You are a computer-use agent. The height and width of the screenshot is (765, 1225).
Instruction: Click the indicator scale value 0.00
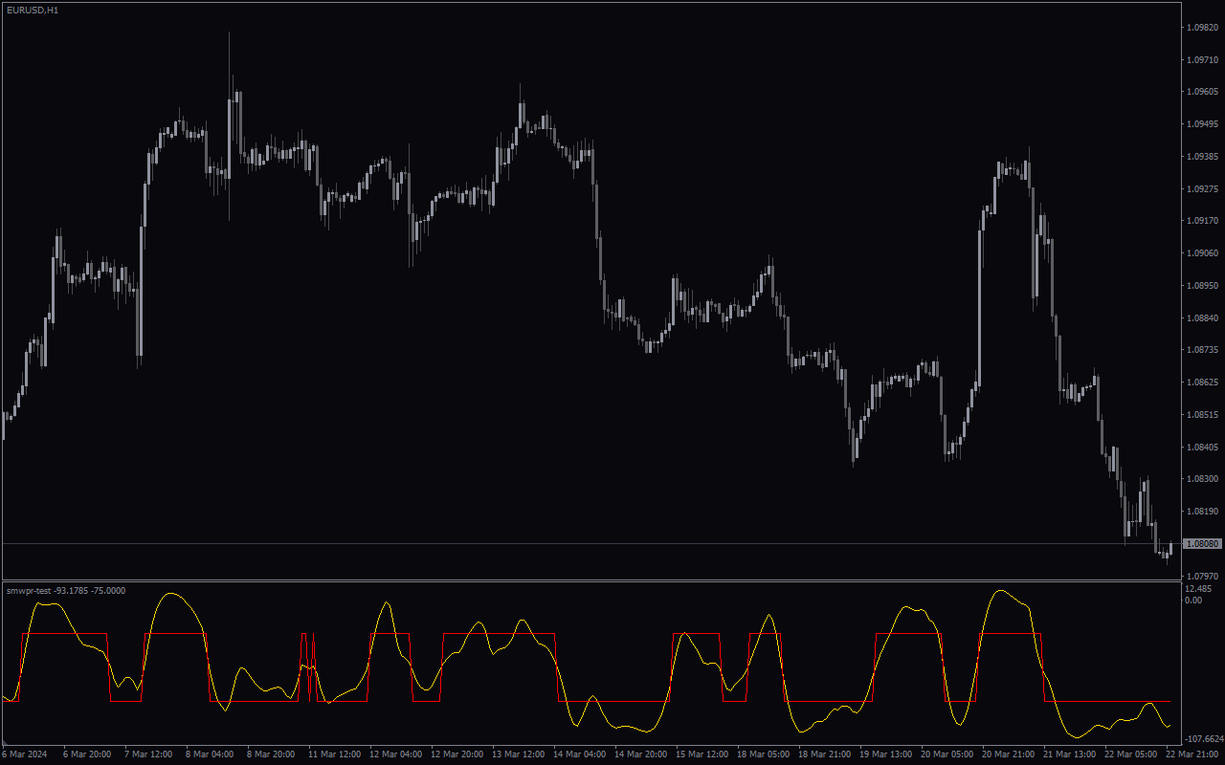pos(1193,600)
